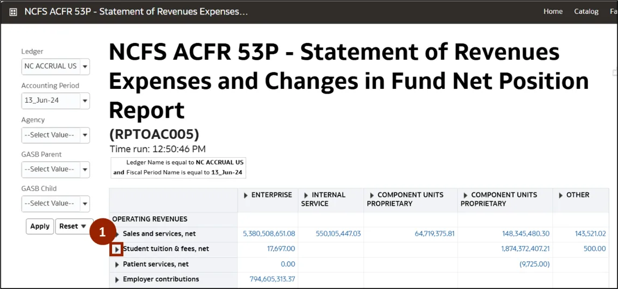Open the Agency dropdown

(85, 135)
